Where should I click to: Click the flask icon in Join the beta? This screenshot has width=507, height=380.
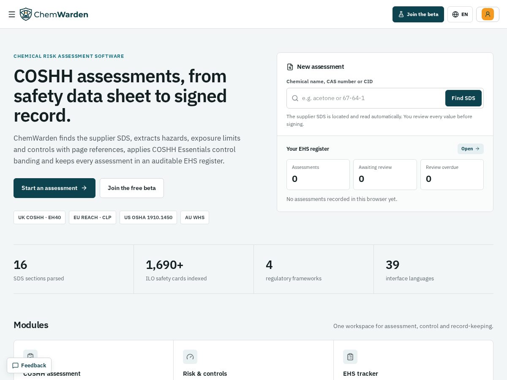(401, 14)
